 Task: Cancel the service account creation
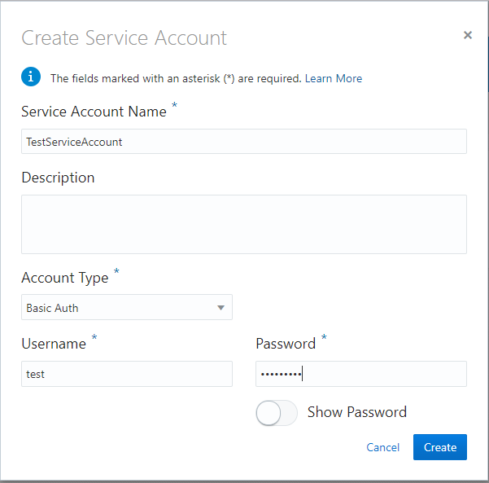pos(383,447)
